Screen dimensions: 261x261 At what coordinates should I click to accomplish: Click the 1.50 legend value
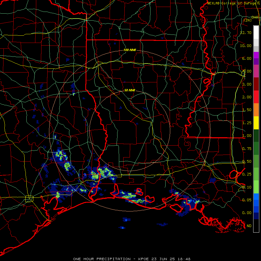point(247,110)
